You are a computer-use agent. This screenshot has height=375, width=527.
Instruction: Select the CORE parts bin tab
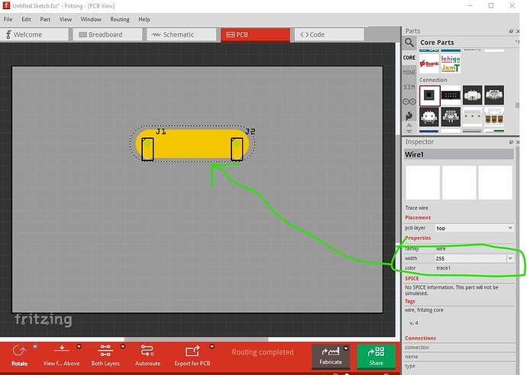pyautogui.click(x=409, y=57)
